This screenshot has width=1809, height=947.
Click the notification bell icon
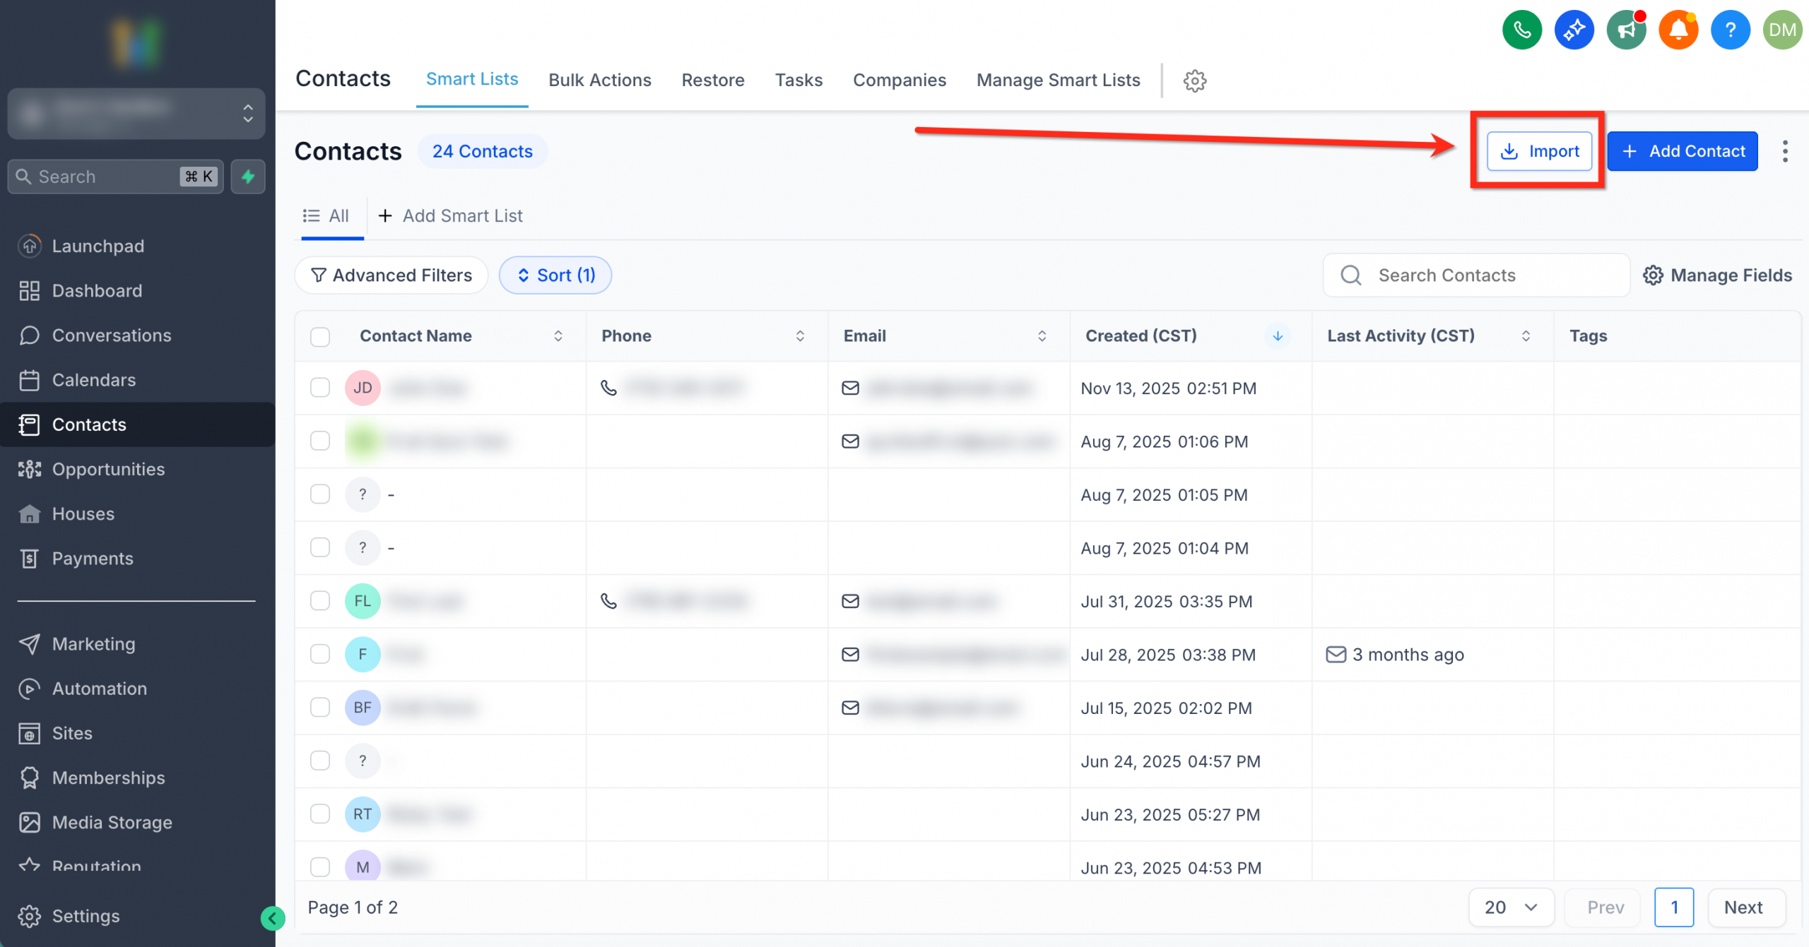1678,30
